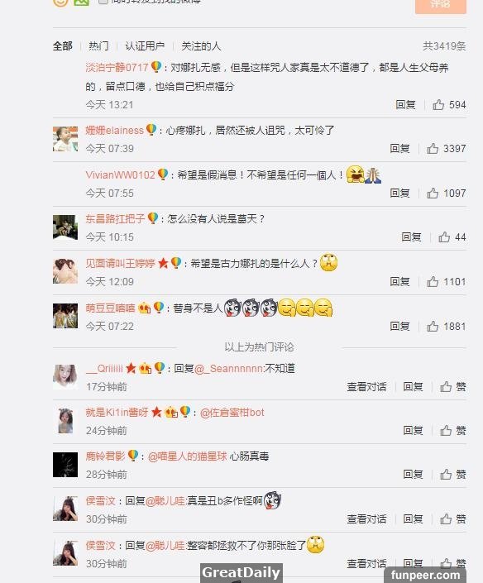Like 见面请叫王婷婷's comment with 1101 likes
Viewport: 483px width, 583px height.
tap(433, 281)
